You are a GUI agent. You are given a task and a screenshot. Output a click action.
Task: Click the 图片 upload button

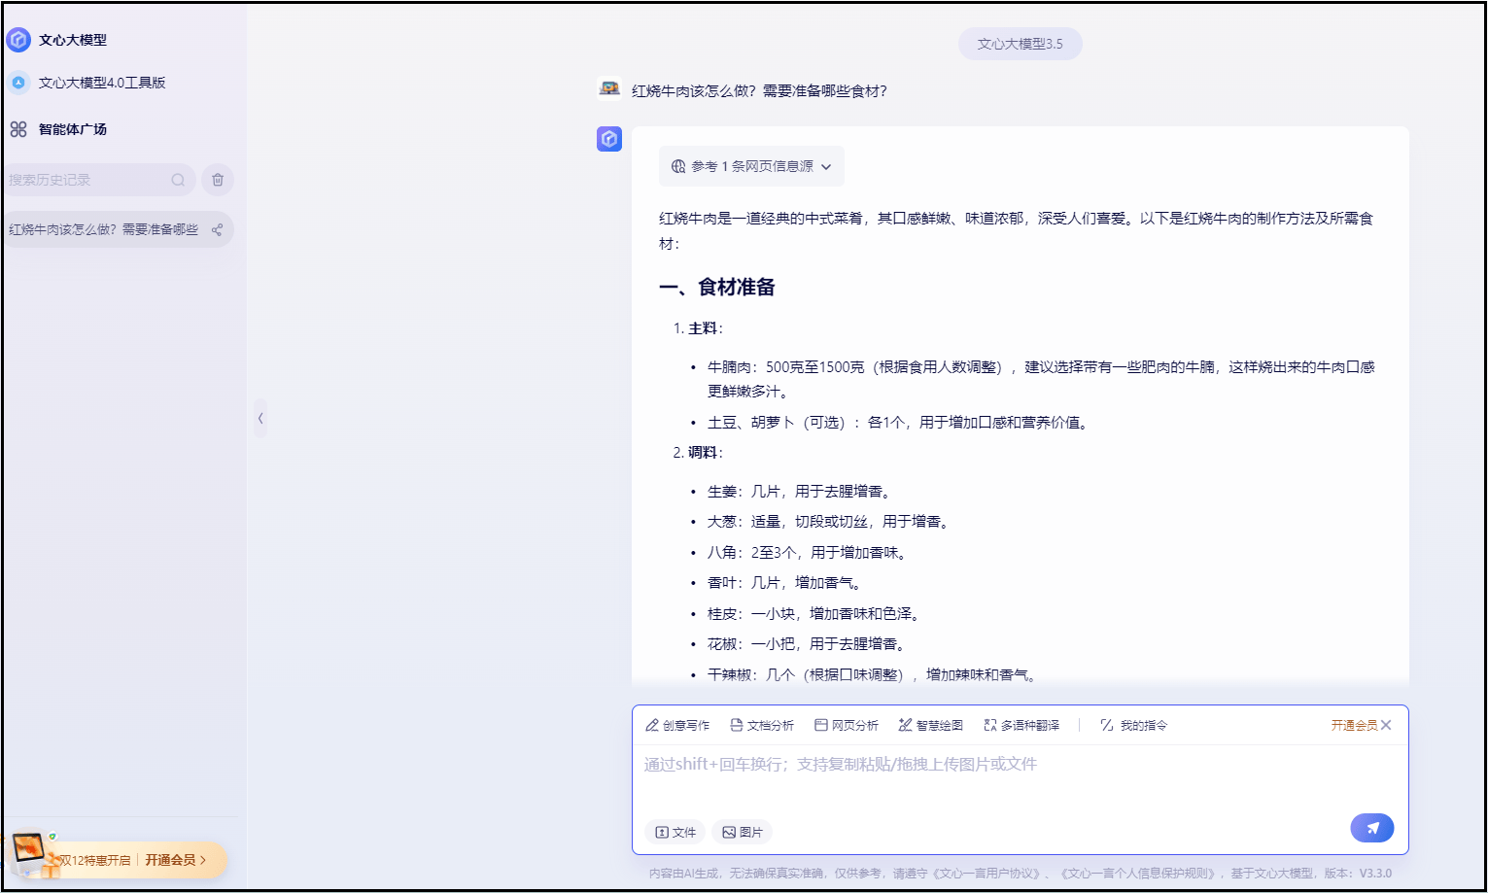pyautogui.click(x=742, y=832)
